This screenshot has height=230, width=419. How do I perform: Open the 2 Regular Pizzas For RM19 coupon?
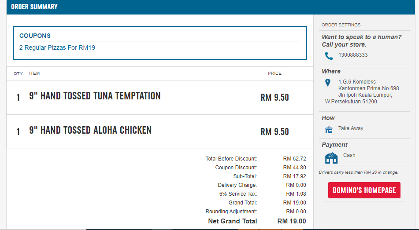tap(57, 47)
